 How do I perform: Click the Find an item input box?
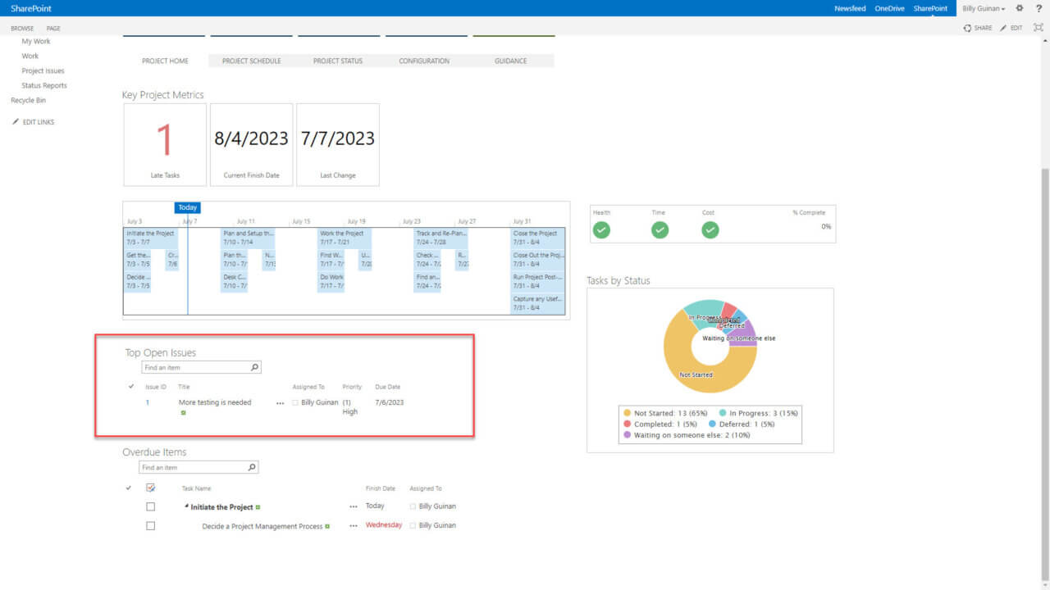[x=197, y=367]
